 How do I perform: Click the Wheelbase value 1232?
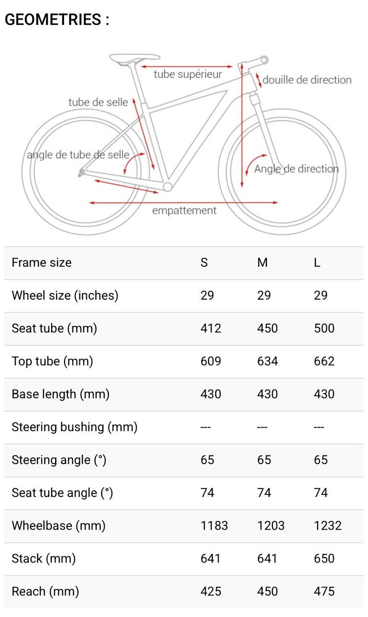coord(328,526)
